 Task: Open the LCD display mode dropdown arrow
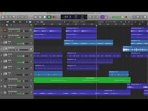(87, 17)
